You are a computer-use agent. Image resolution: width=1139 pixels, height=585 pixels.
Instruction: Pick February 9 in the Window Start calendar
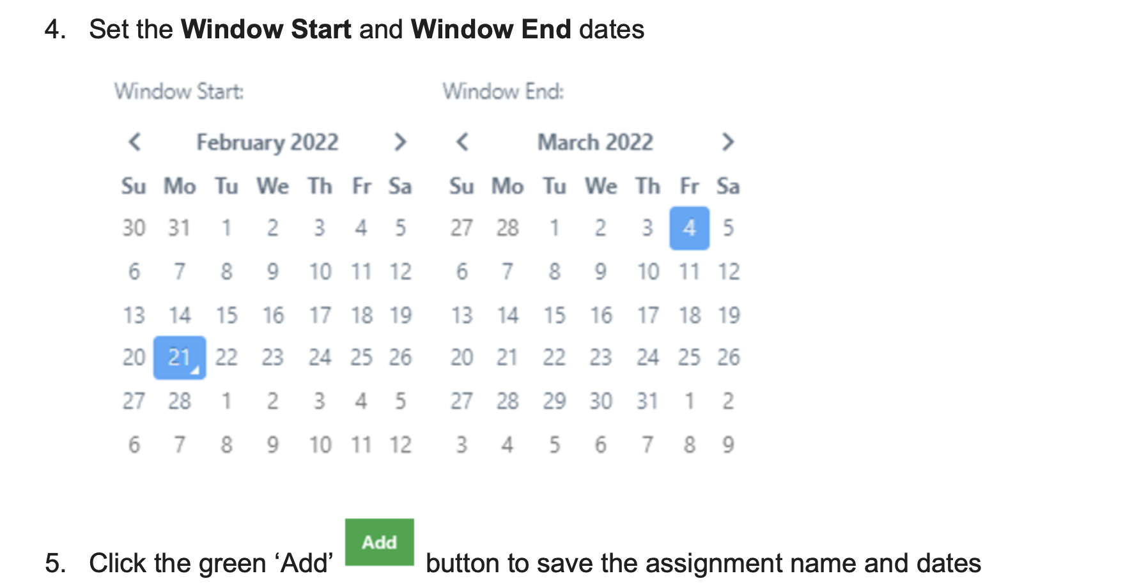coord(273,271)
